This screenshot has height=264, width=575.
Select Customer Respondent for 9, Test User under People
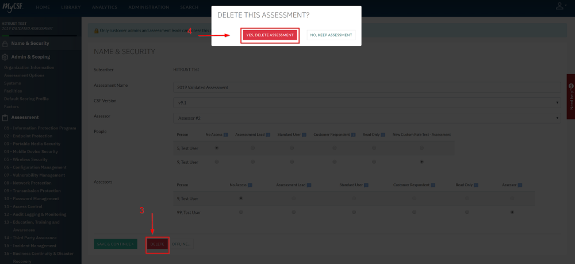tap(335, 162)
